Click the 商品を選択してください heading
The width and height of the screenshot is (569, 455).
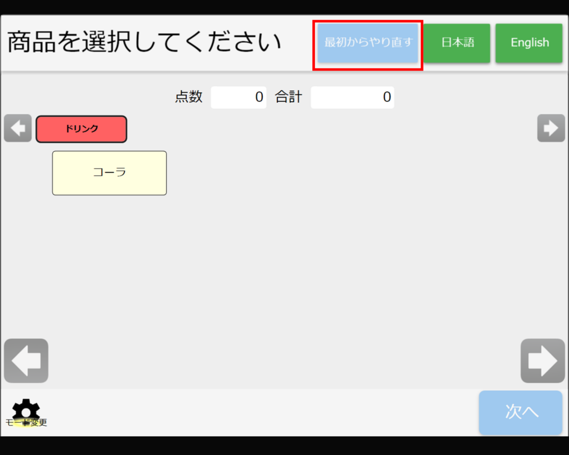click(144, 43)
